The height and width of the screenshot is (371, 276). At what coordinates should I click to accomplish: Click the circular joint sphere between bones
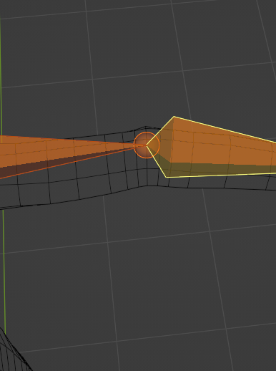point(147,145)
